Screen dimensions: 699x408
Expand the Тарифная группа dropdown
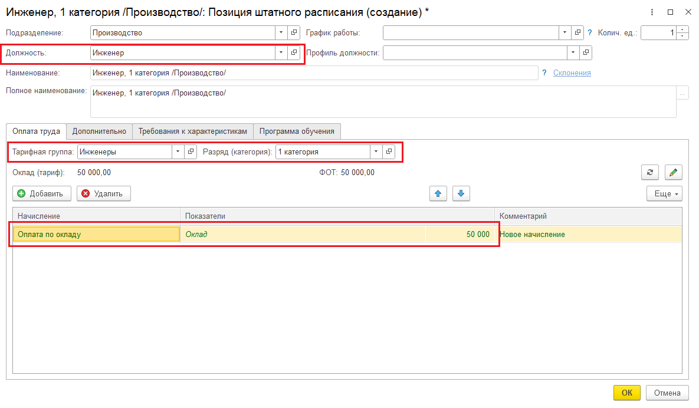click(x=178, y=152)
